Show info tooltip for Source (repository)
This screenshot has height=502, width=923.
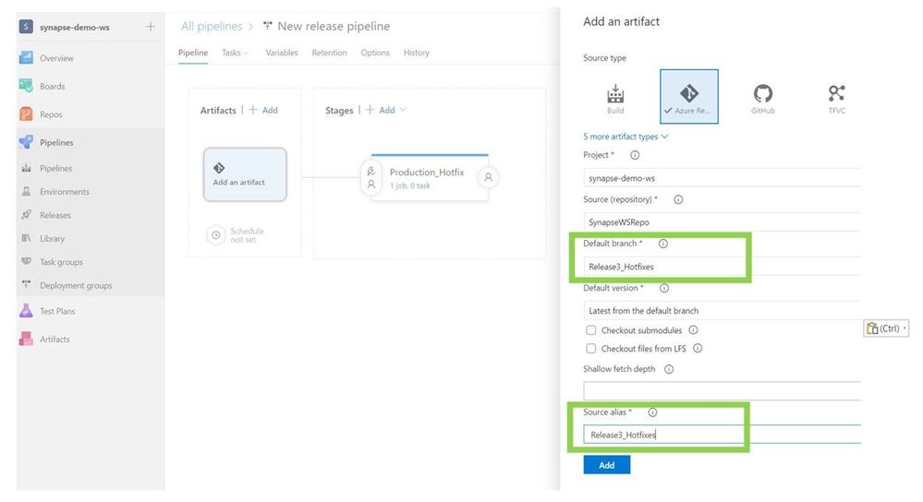pos(678,200)
